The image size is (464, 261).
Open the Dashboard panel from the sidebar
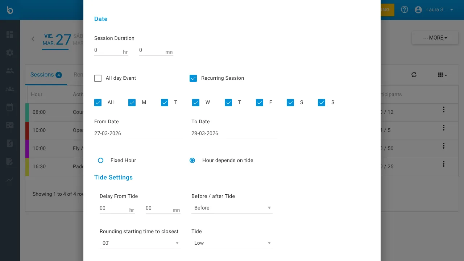(x=9, y=34)
